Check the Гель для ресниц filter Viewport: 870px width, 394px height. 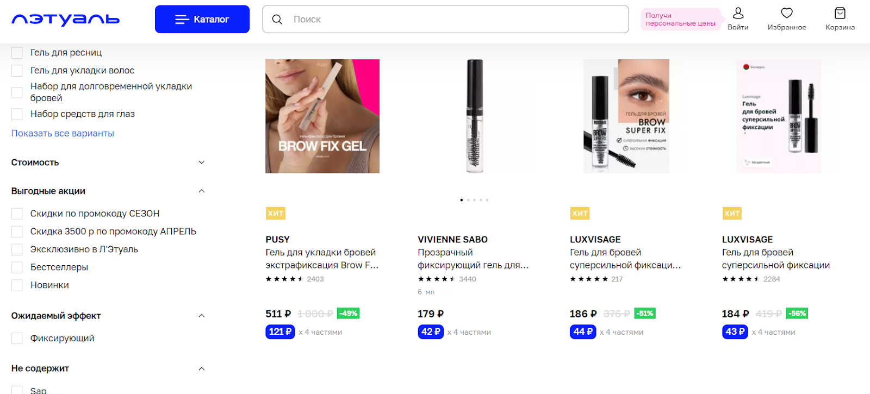[17, 53]
